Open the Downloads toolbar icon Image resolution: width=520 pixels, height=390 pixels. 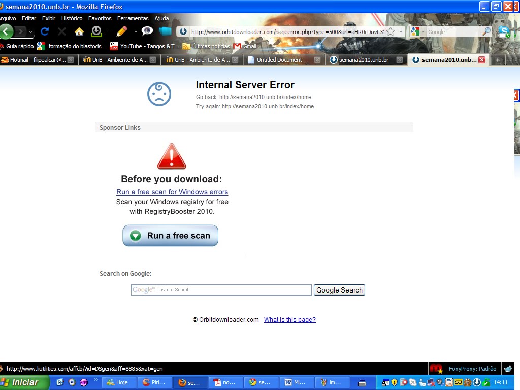coord(96,31)
